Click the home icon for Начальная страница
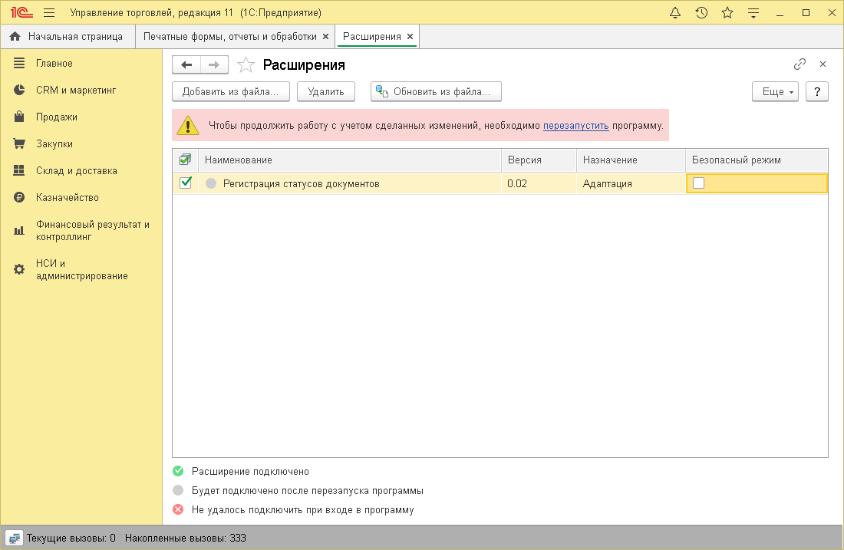Screen dimensions: 844x550 tap(13, 35)
